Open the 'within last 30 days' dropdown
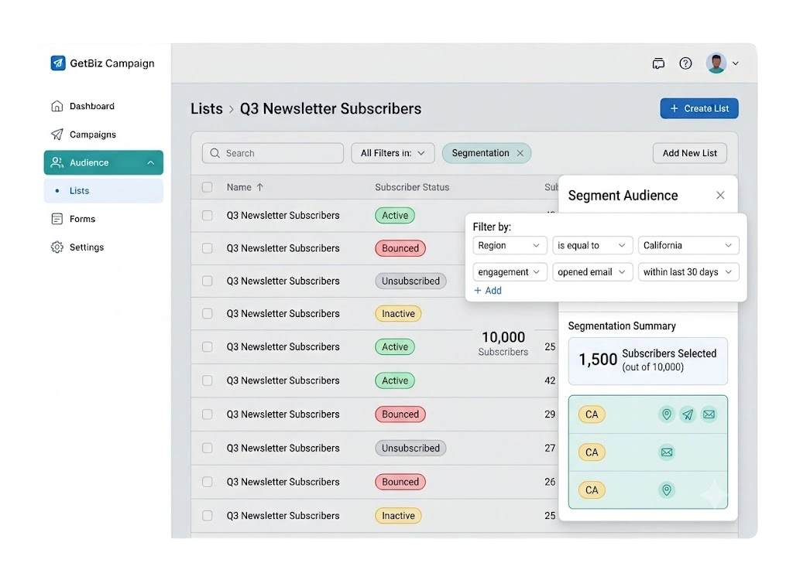The height and width of the screenshot is (573, 793). click(688, 272)
